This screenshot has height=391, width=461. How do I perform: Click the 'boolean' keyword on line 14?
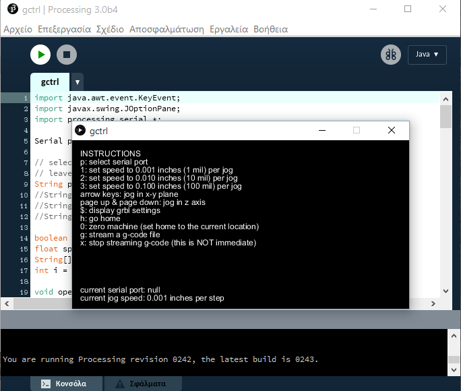click(51, 238)
